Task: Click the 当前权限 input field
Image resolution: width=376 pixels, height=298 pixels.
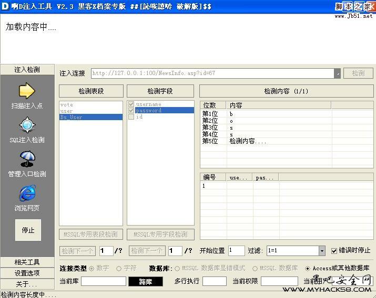Action: pyautogui.click(x=279, y=281)
